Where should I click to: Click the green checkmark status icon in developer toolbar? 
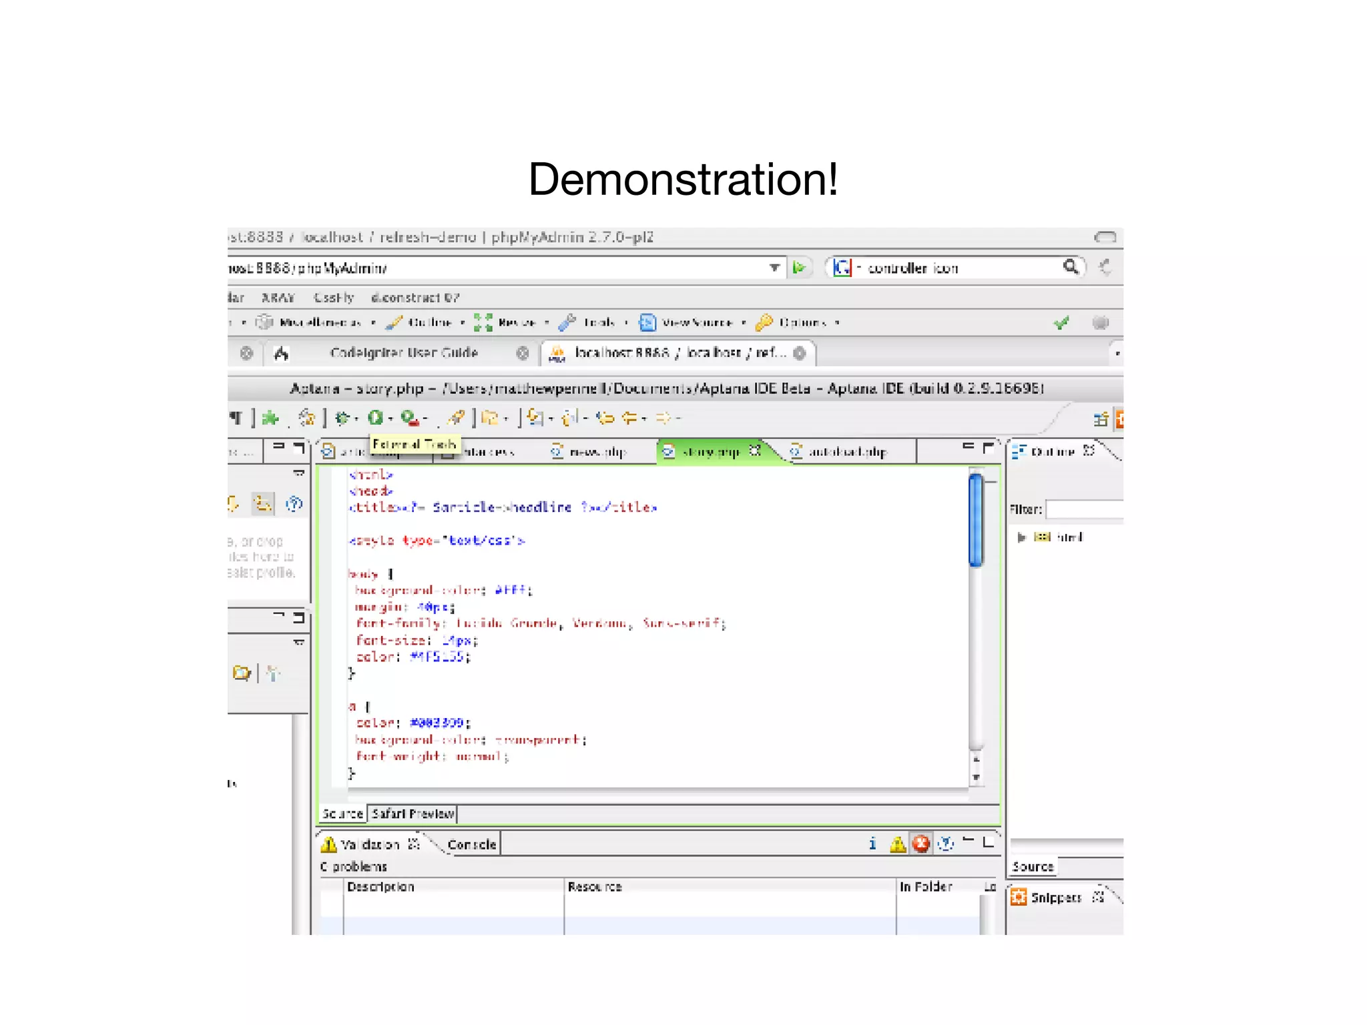point(1061,323)
